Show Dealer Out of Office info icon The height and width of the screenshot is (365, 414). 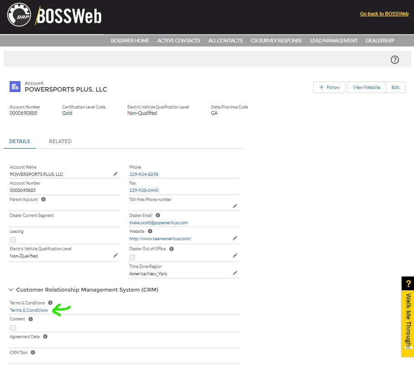[x=171, y=249]
